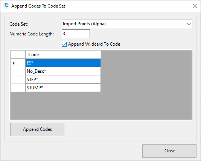
Task: Click row header beside No_Desc*
Action: tap(18, 71)
